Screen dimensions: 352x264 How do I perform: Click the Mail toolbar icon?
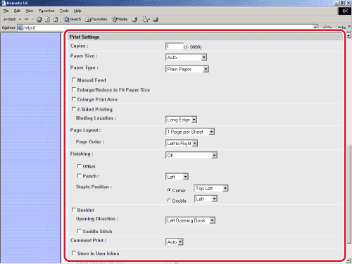pyautogui.click(x=146, y=20)
